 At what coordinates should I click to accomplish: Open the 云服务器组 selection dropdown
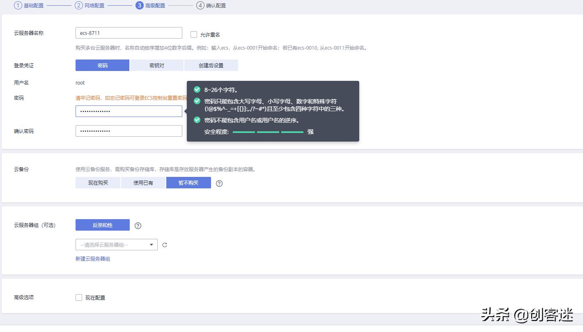[116, 244]
